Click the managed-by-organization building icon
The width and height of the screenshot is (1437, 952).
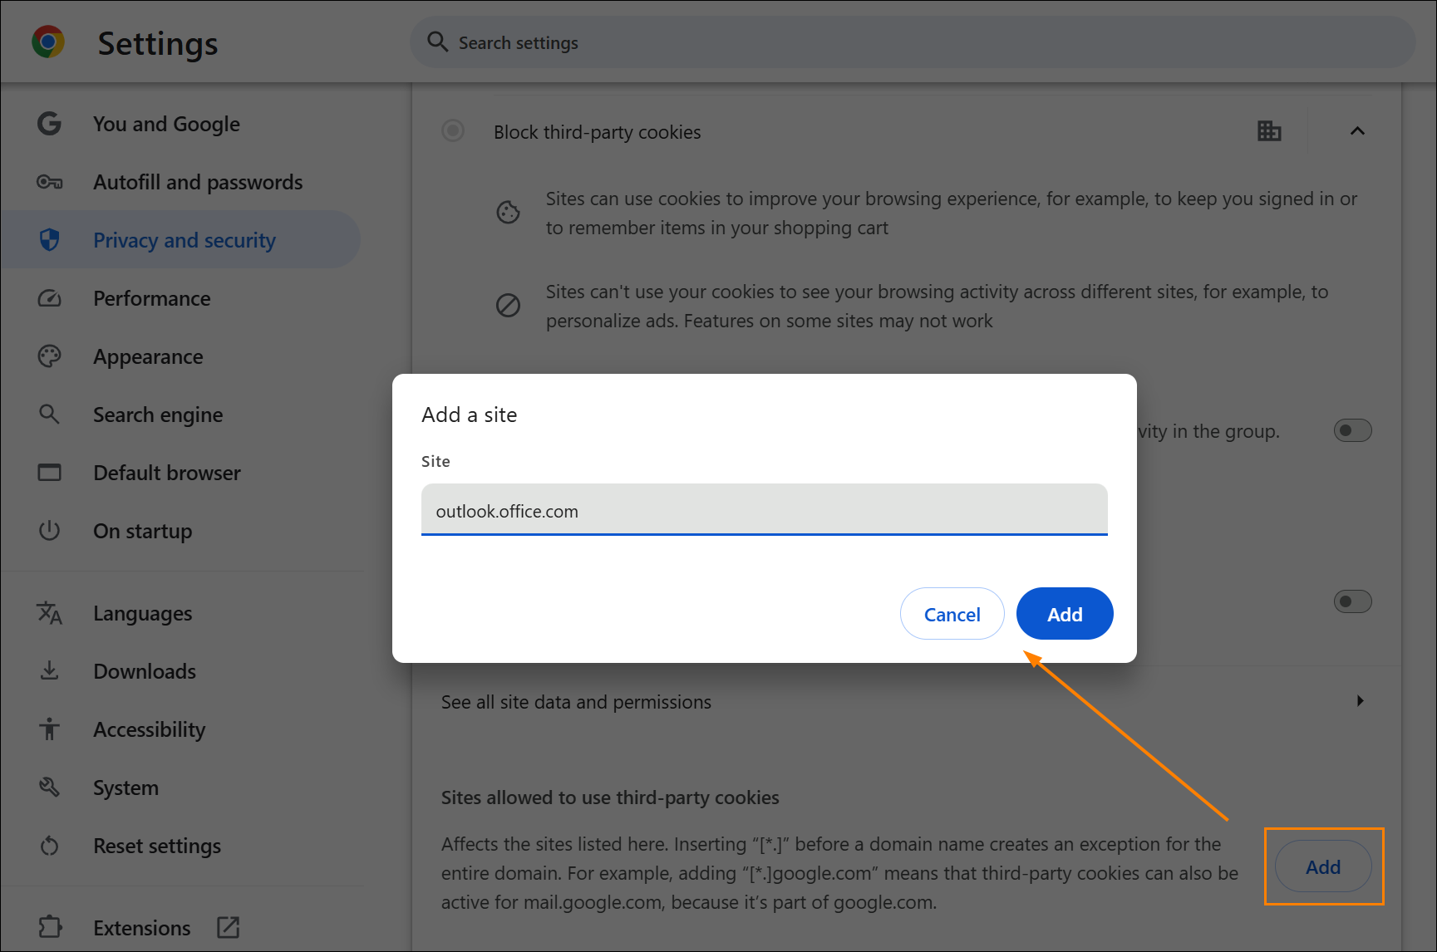(1269, 130)
